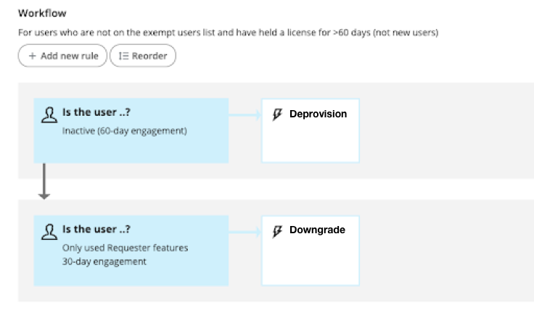Click the 'Only used Requester features' condition text
This screenshot has height=318, width=534.
pyautogui.click(x=125, y=248)
